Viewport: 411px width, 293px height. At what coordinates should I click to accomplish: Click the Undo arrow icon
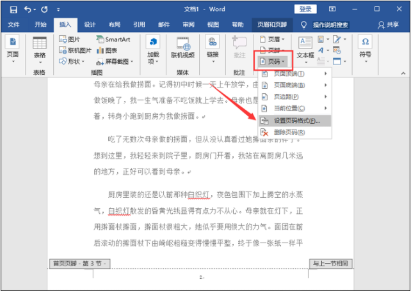28,10
